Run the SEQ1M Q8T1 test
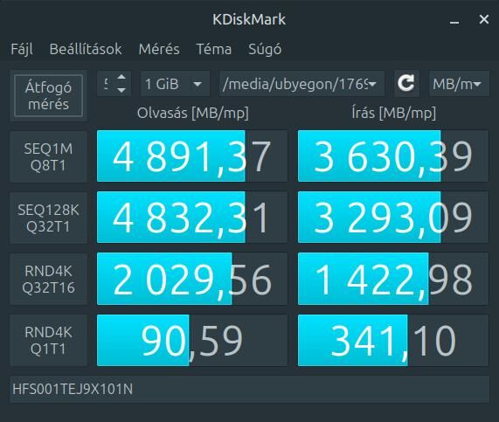 48,157
